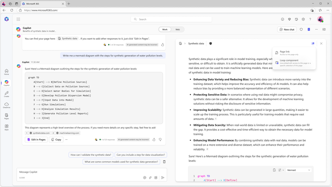The height and width of the screenshot is (187, 332).
Task: Choose Page link from the share menu
Action: 294,53
